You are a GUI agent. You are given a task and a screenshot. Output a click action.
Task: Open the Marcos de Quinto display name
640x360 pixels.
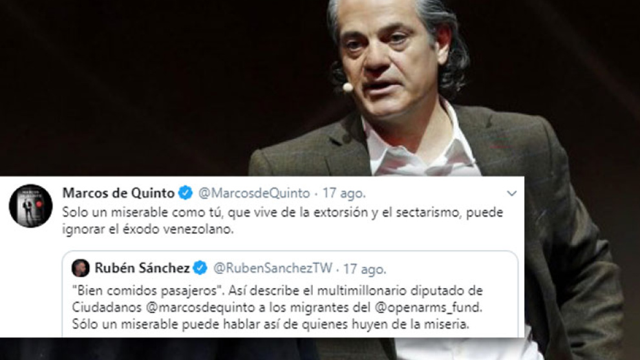(x=118, y=193)
